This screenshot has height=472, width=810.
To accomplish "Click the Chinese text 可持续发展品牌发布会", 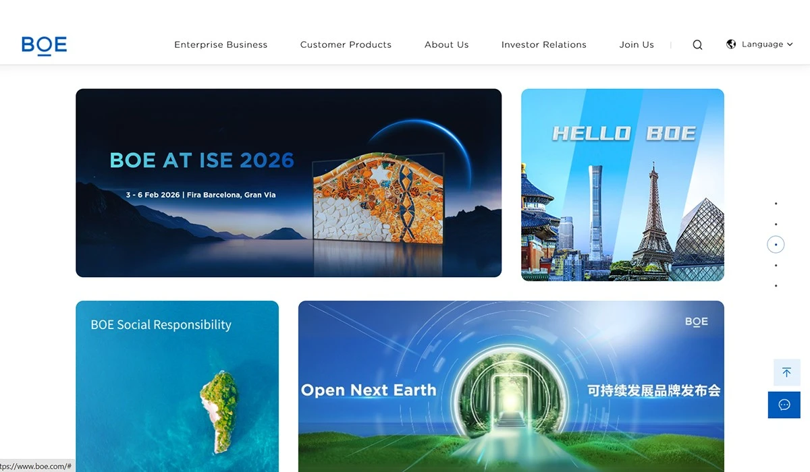I will pos(653,390).
